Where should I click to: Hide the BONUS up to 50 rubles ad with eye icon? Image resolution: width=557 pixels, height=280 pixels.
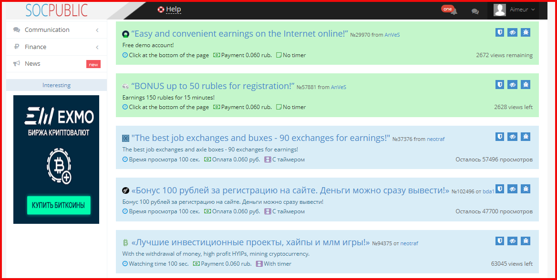coord(512,84)
